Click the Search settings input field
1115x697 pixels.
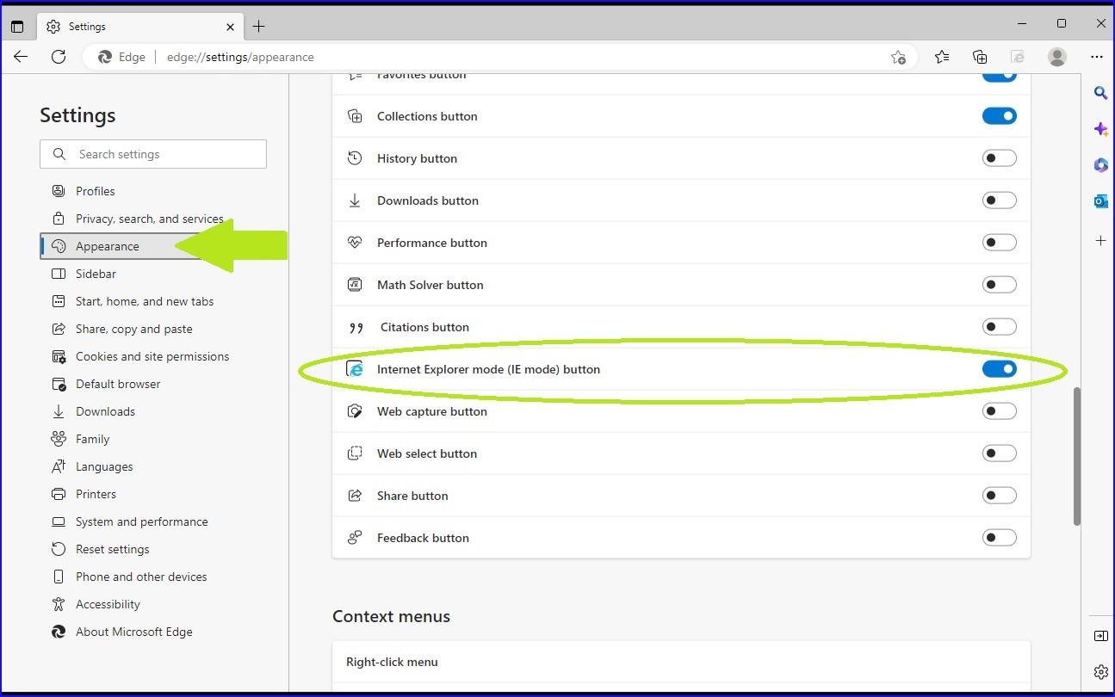[x=153, y=154]
